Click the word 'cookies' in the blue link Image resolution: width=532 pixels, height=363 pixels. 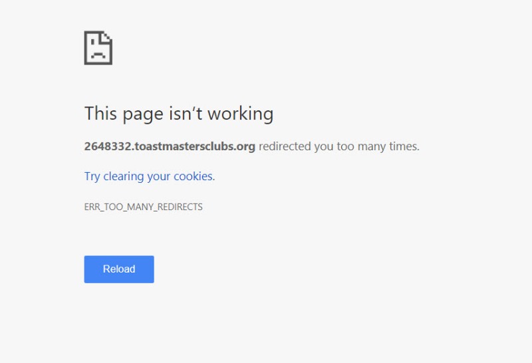[194, 176]
